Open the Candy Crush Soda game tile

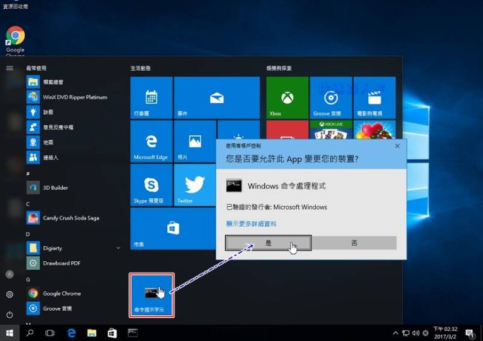point(374,129)
